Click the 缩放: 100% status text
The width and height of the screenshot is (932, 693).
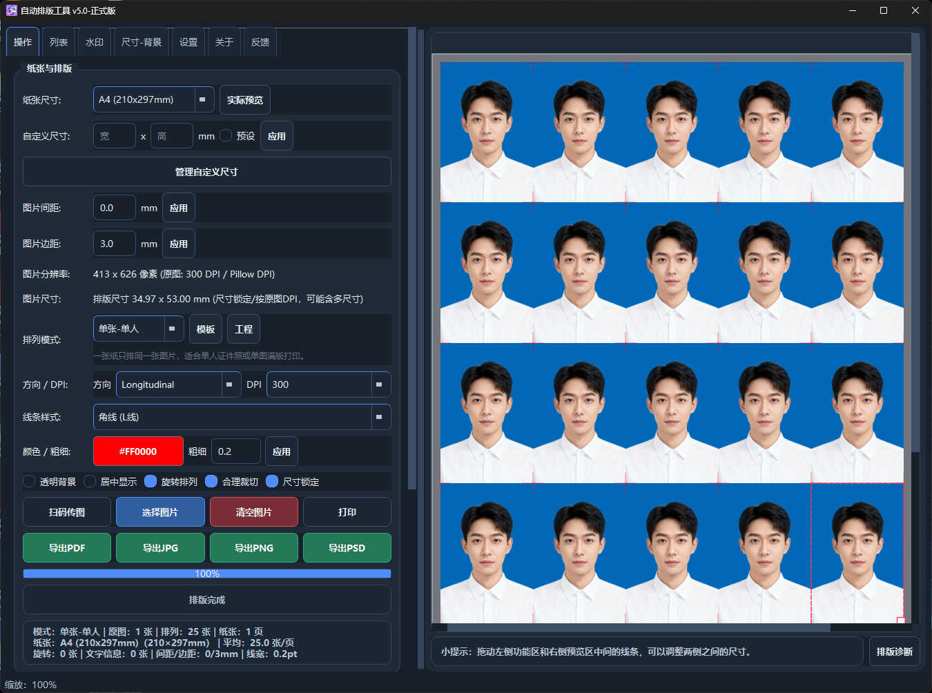31,685
